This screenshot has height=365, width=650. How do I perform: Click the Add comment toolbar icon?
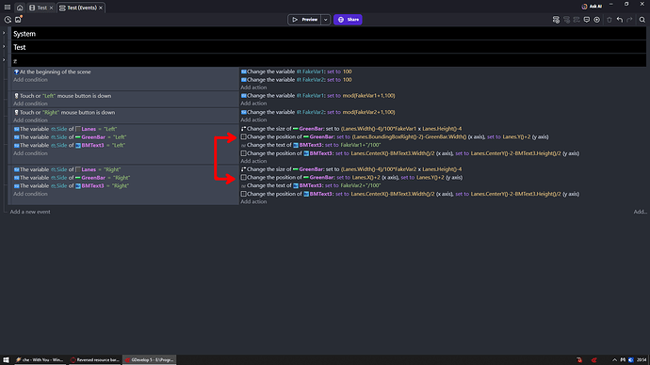point(587,20)
